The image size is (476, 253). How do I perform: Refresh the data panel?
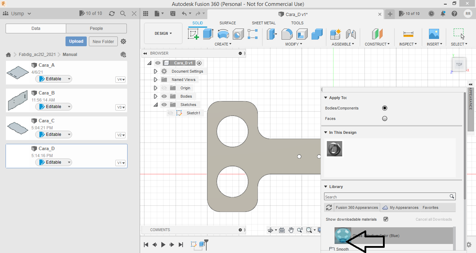(x=112, y=14)
